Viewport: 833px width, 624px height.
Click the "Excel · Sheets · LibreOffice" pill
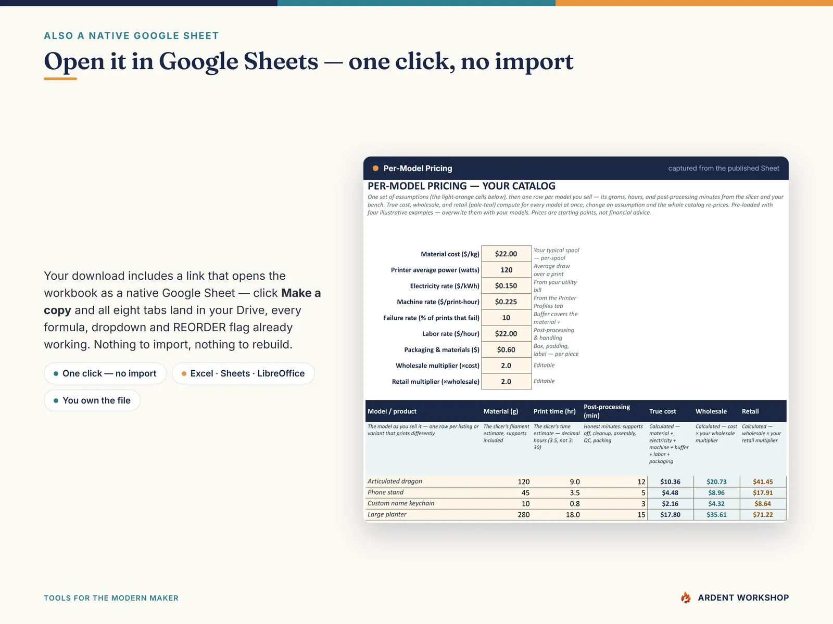(243, 373)
